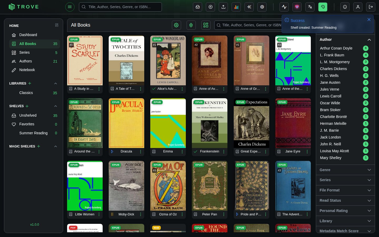Open the upload books icon
This screenshot has width=379, height=237.
click(223, 7)
